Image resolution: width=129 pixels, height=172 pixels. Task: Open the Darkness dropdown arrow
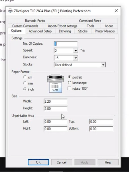coord(75,58)
